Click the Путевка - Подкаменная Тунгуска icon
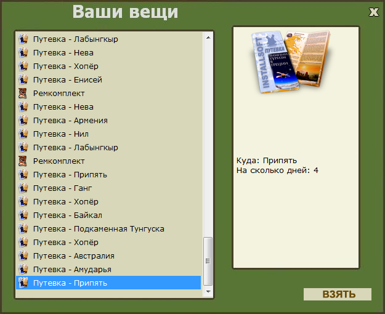385x314 pixels. 23,228
